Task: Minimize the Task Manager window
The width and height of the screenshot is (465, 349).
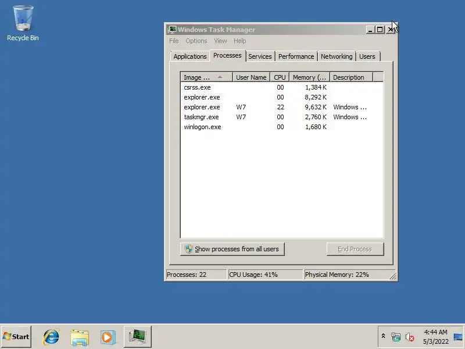Action: [x=370, y=30]
